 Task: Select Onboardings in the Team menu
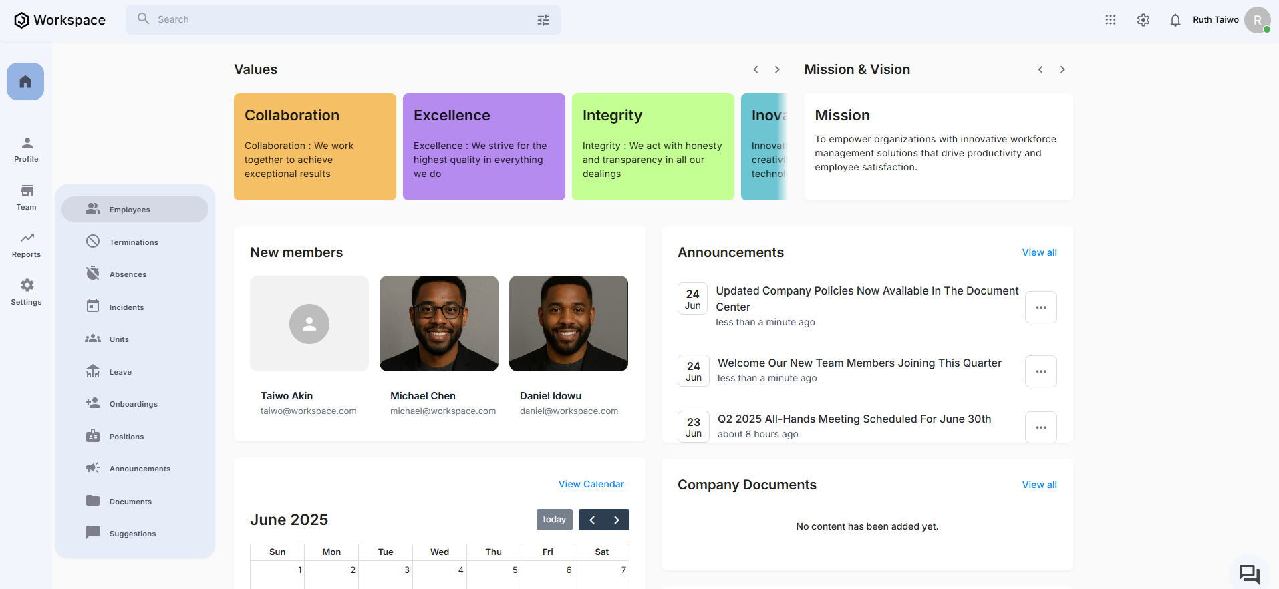tap(134, 404)
